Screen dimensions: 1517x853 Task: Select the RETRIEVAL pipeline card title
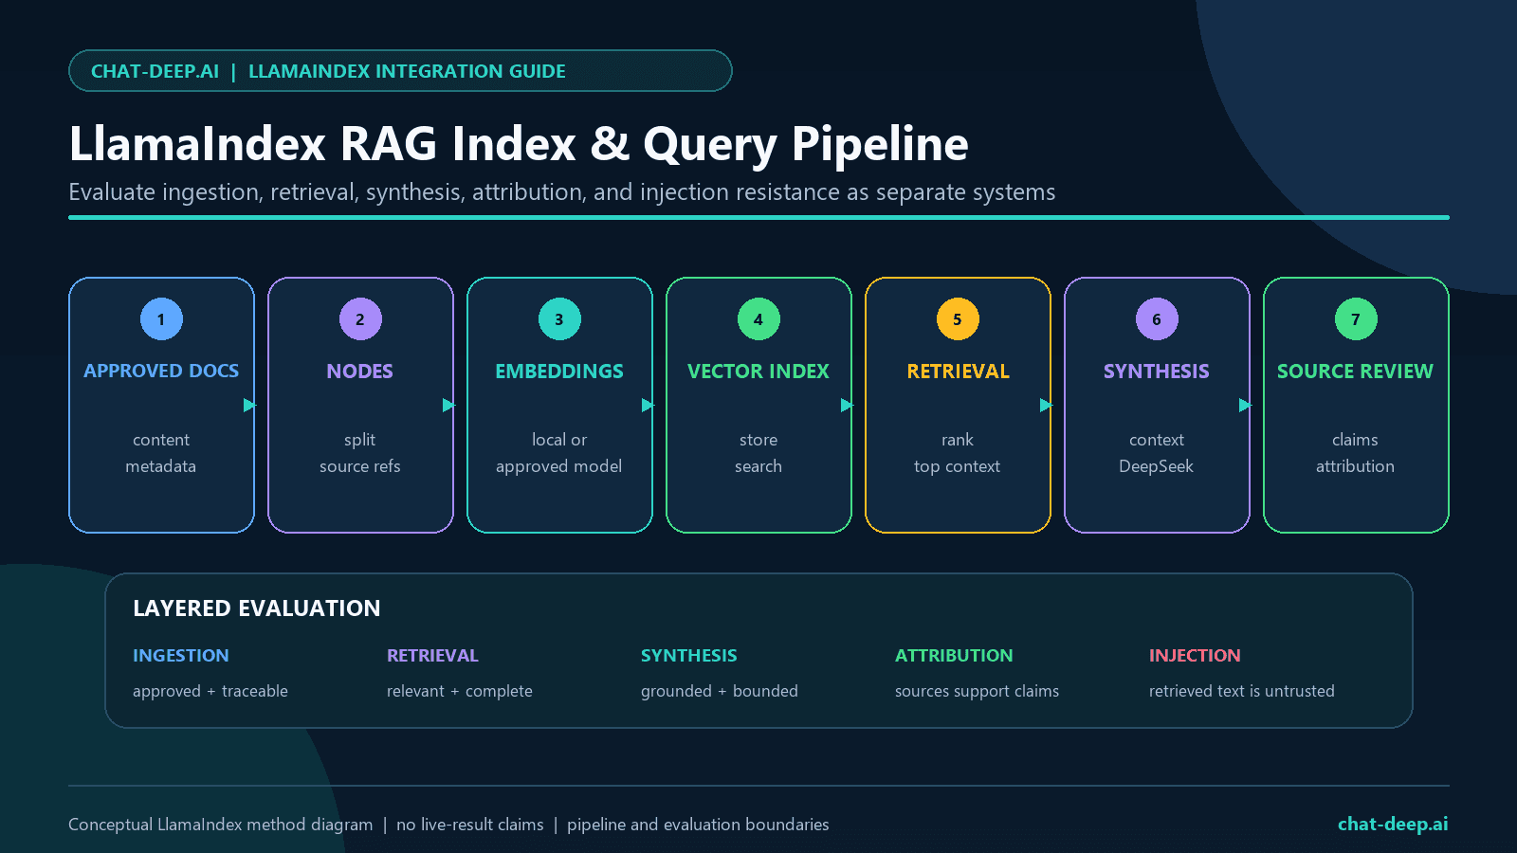click(x=958, y=372)
